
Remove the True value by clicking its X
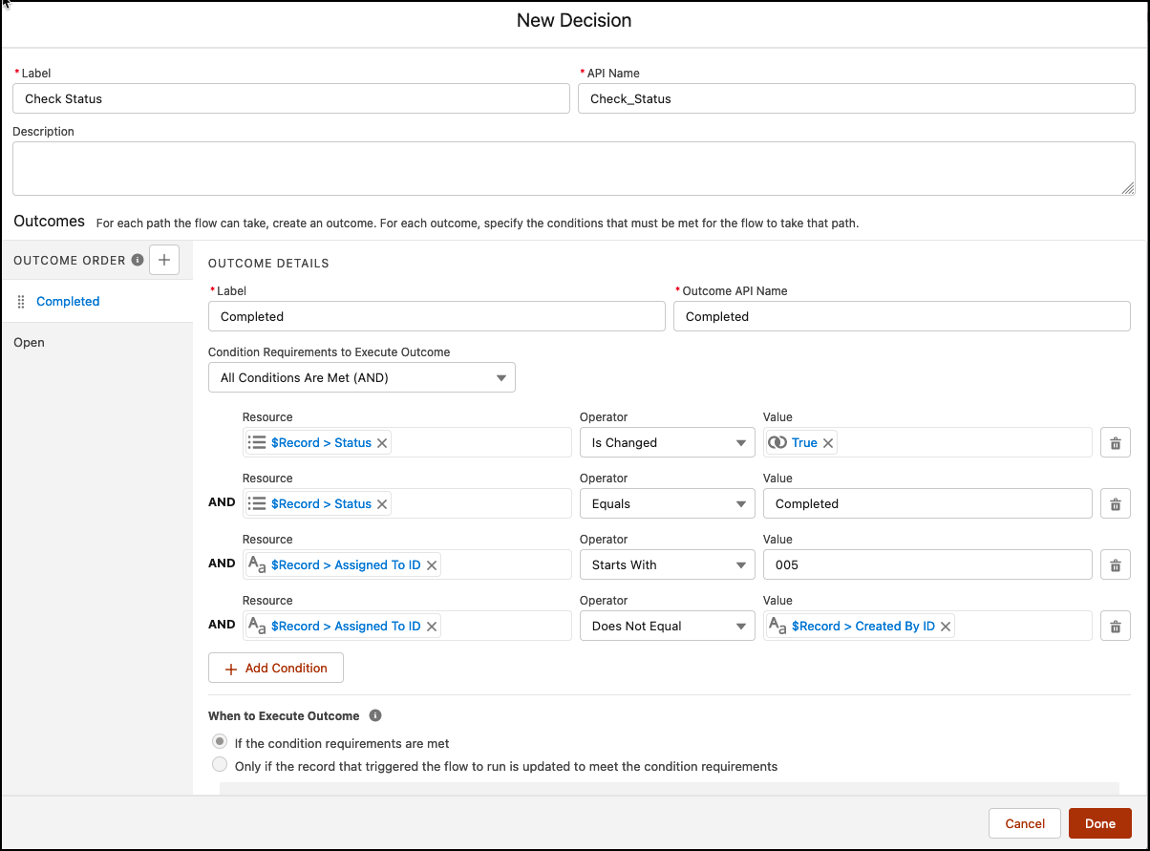(827, 442)
